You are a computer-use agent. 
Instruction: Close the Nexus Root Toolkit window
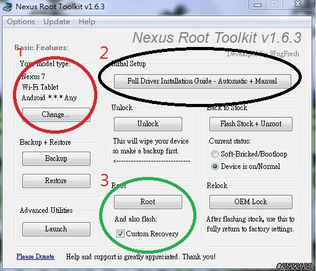[297, 4]
